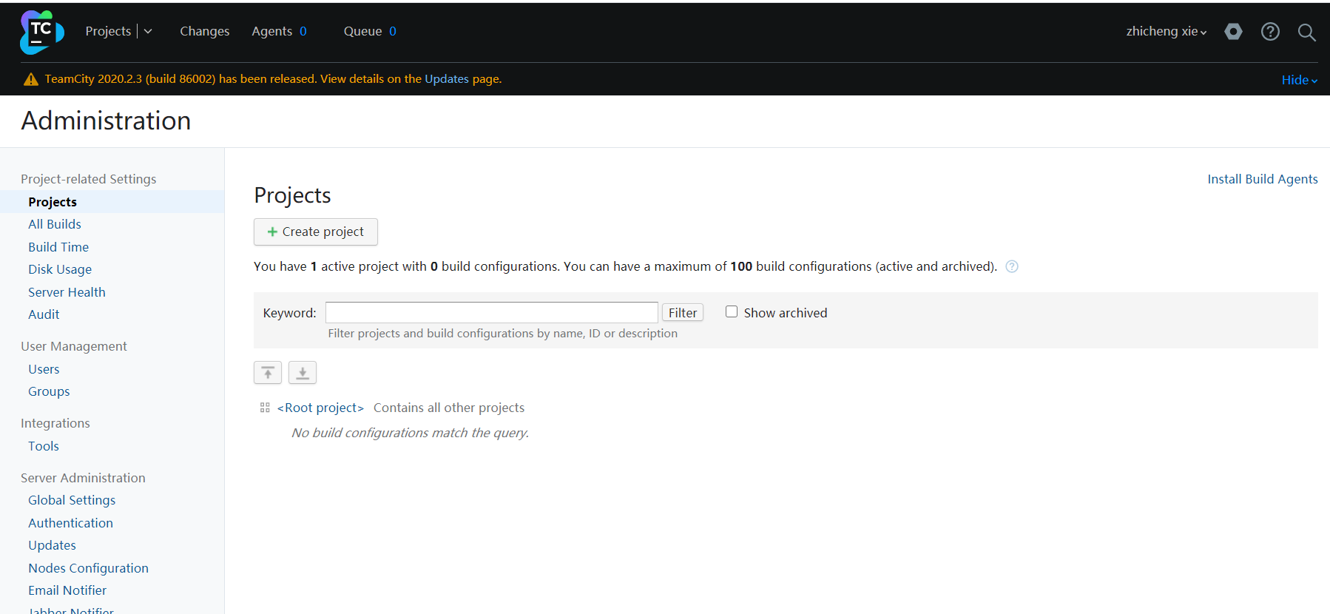Viewport: 1330px width, 614px height.
Task: Click the search magnifier icon
Action: [x=1306, y=33]
